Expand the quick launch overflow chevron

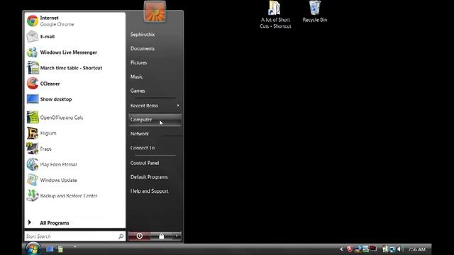(x=74, y=246)
